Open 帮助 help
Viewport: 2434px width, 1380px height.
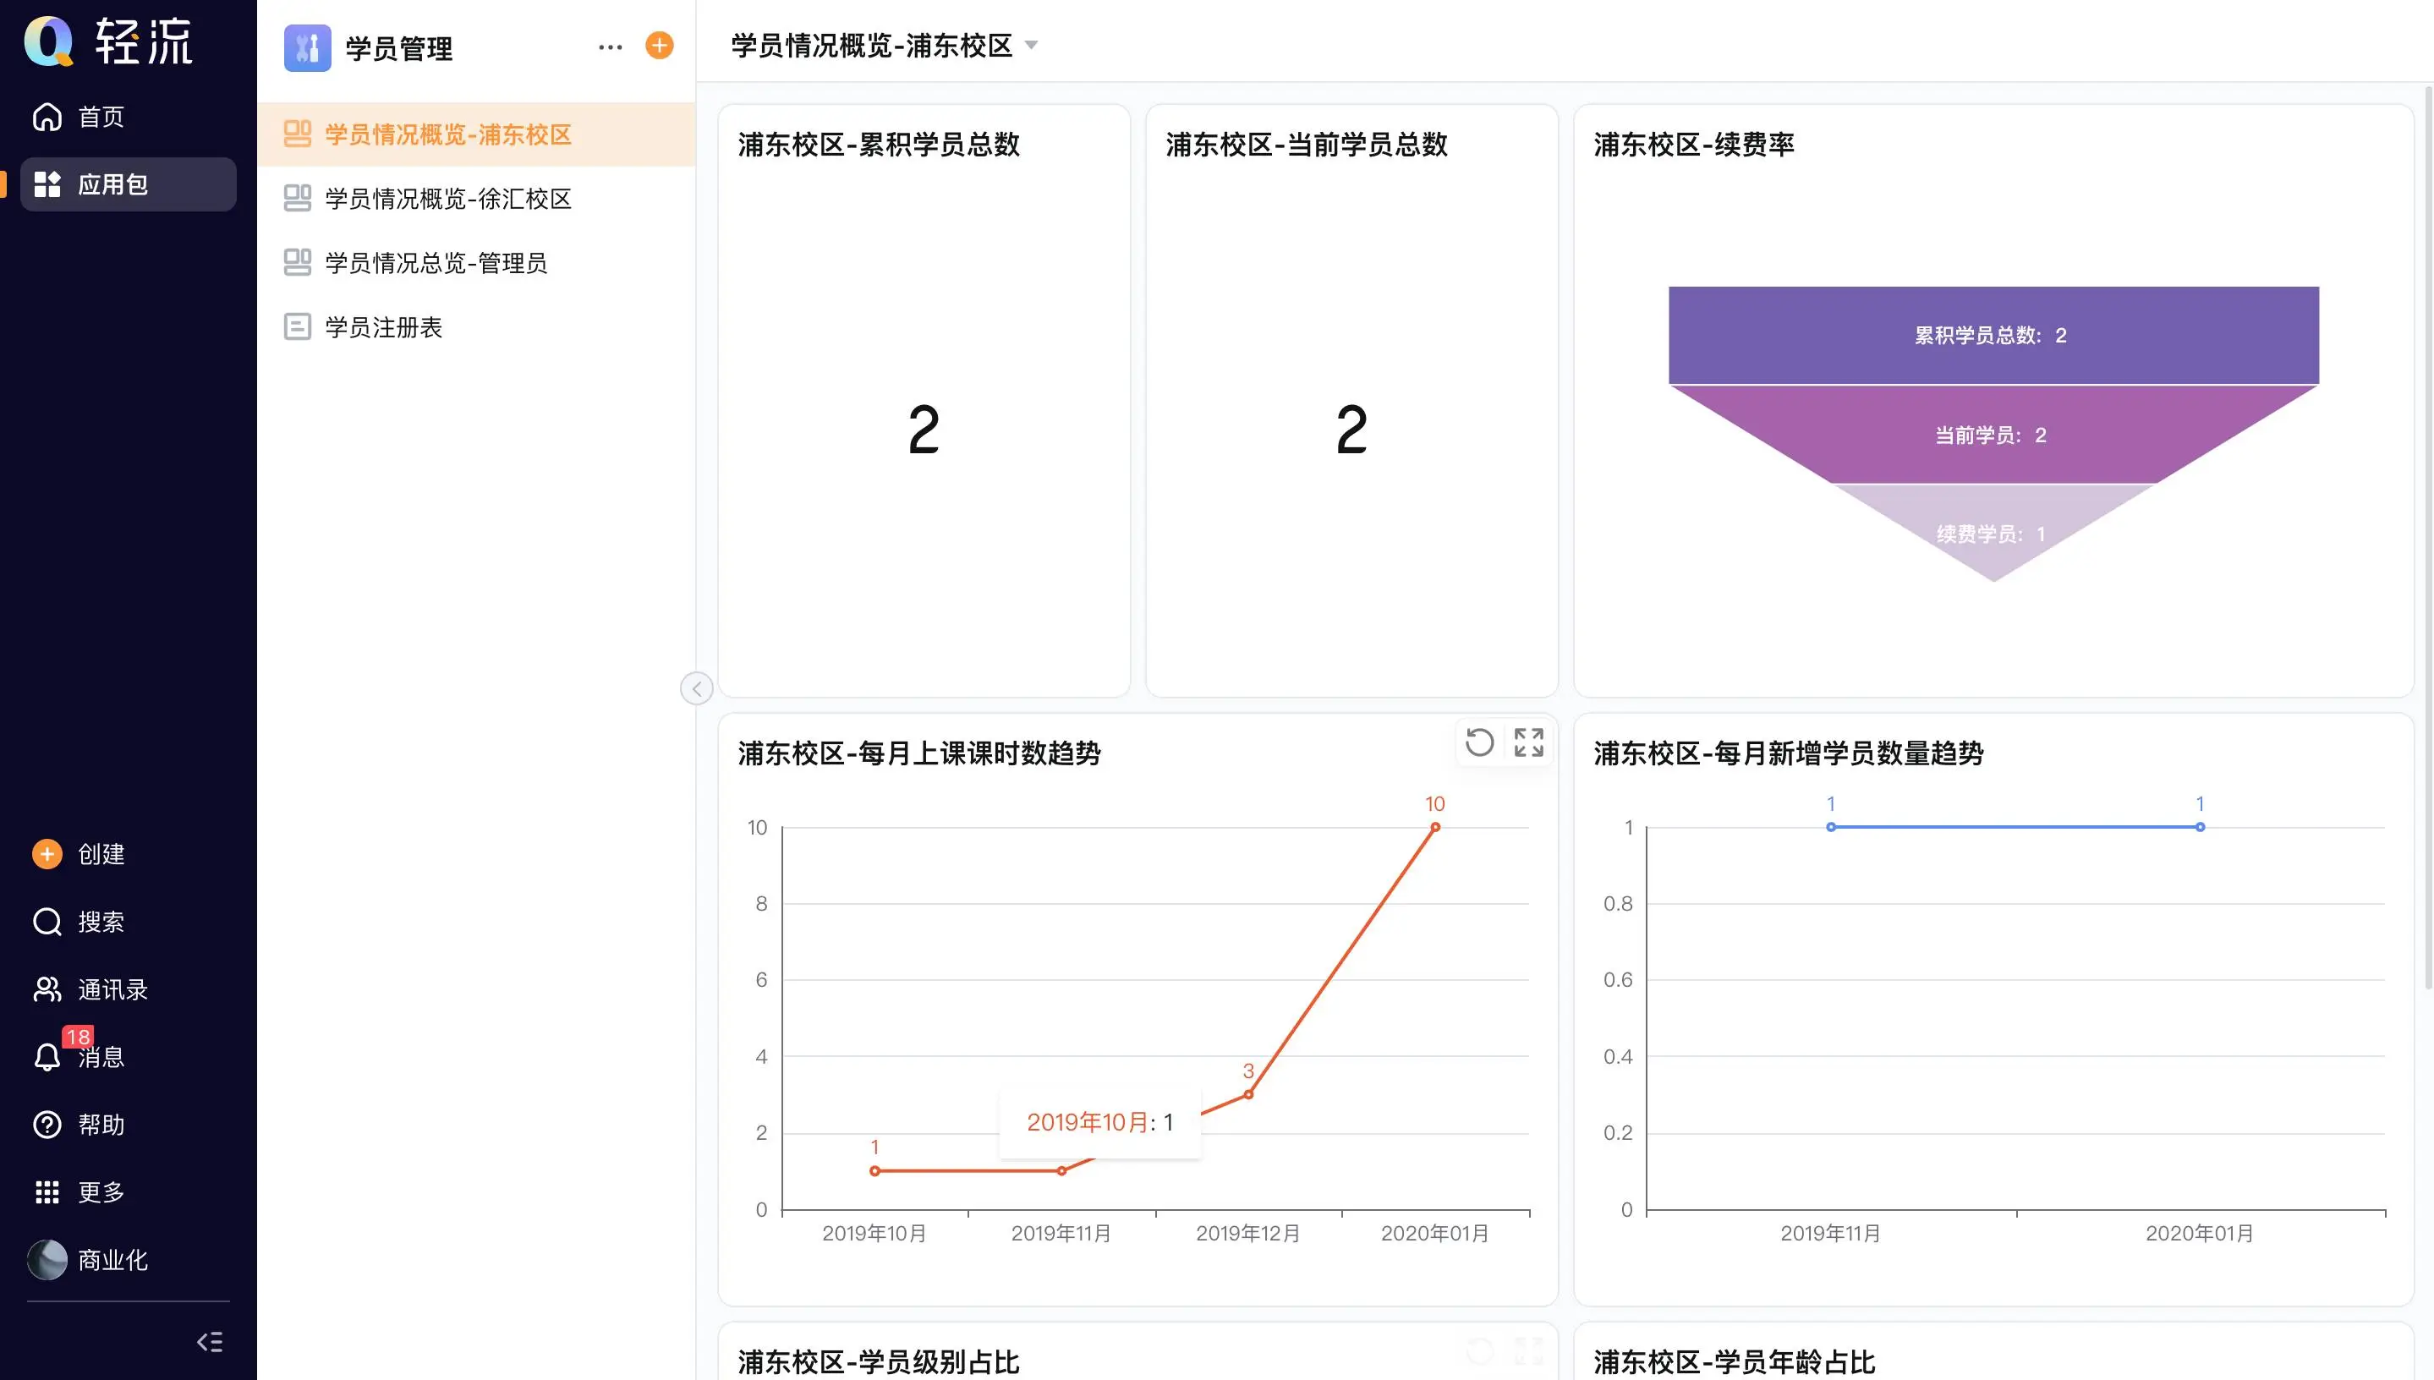79,1124
